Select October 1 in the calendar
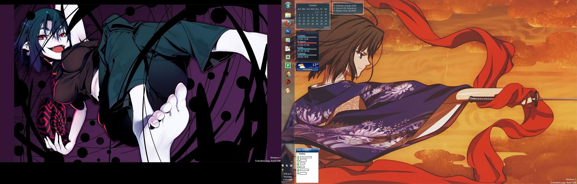577x184 pixels. [x=317, y=12]
